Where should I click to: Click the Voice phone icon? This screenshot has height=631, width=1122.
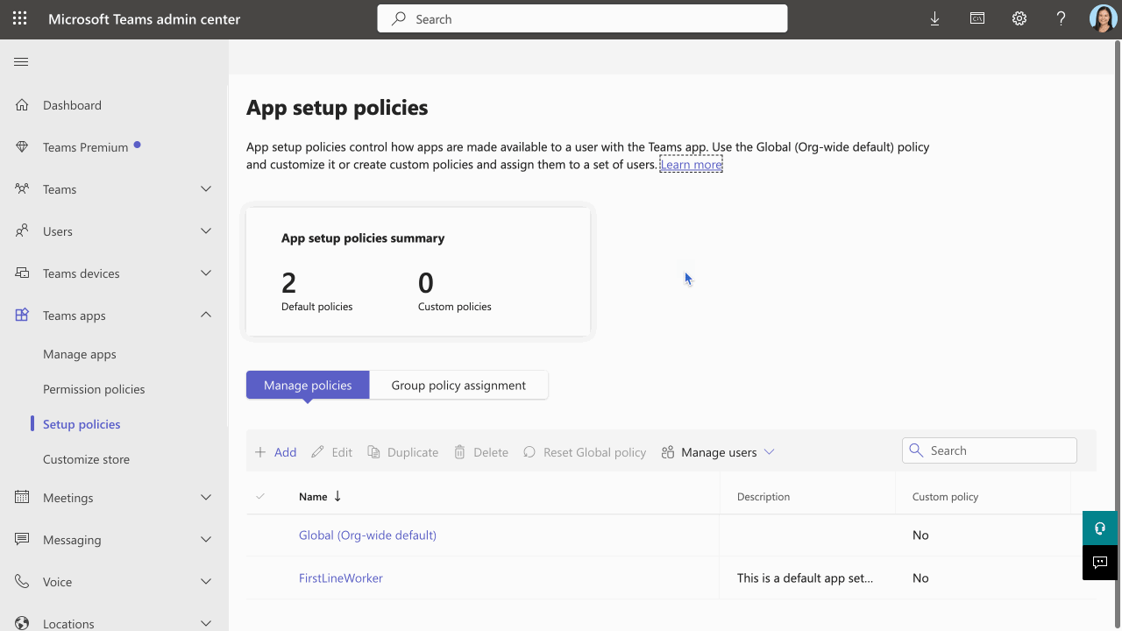pyautogui.click(x=22, y=582)
